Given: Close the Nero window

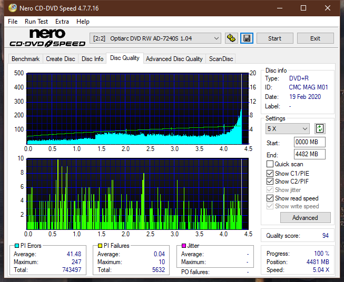Looking at the screenshot, I should point(328,8).
